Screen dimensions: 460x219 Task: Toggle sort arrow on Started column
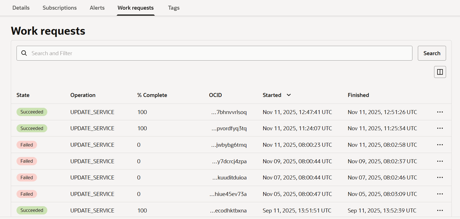click(289, 95)
